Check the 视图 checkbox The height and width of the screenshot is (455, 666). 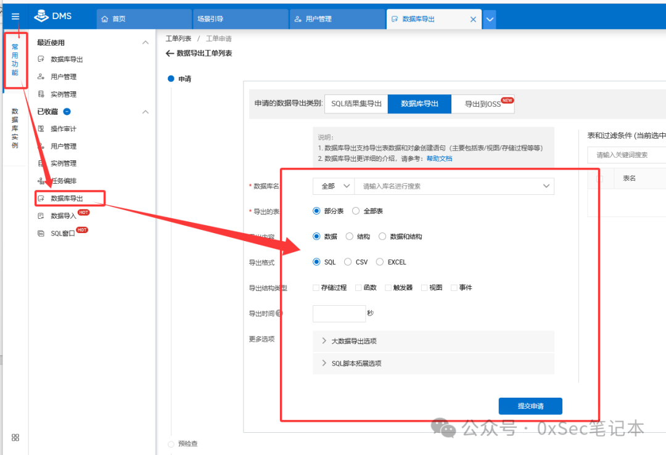(424, 288)
